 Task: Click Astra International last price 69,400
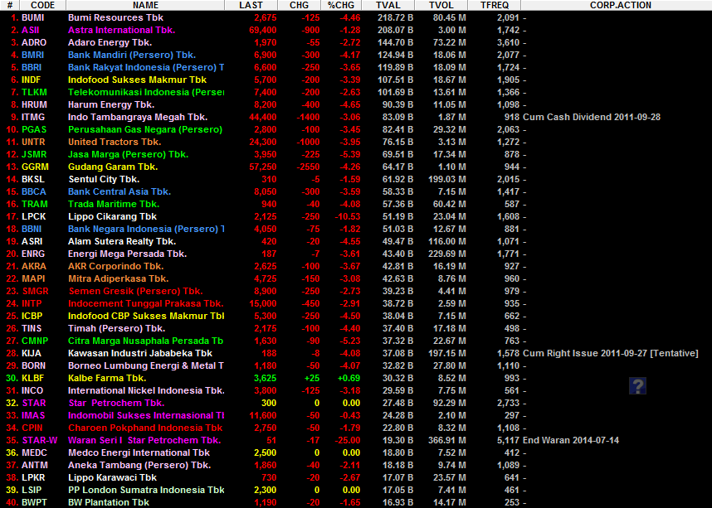tap(263, 30)
